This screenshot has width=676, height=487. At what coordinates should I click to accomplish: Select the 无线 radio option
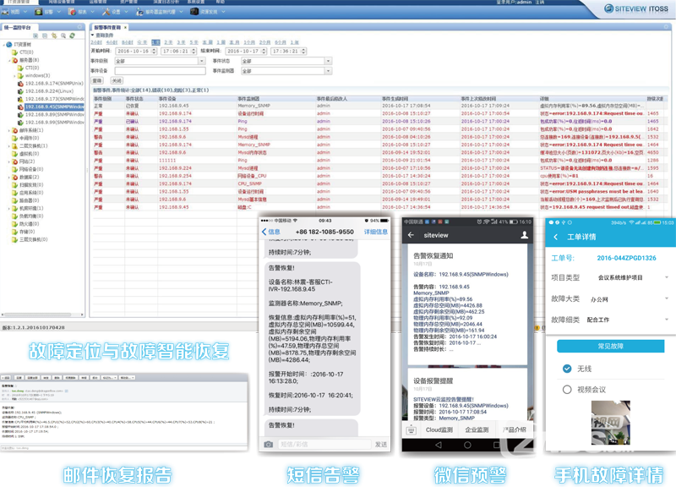(x=567, y=369)
